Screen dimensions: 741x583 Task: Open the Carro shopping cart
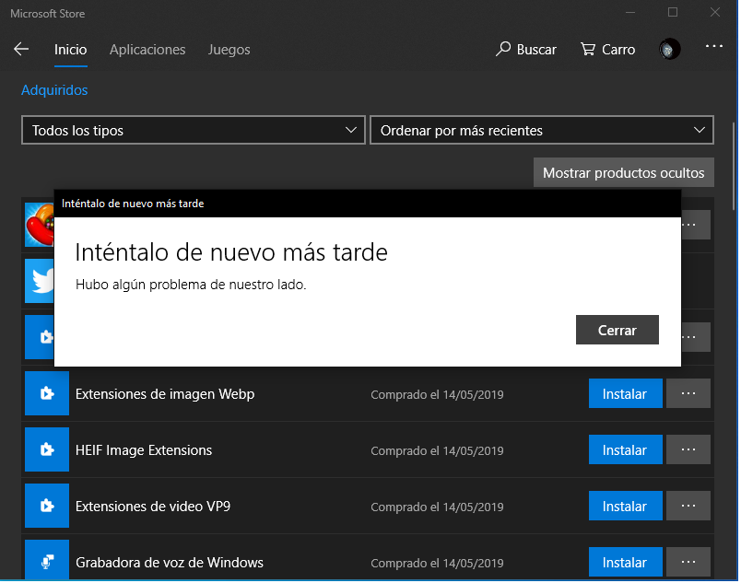coord(607,49)
